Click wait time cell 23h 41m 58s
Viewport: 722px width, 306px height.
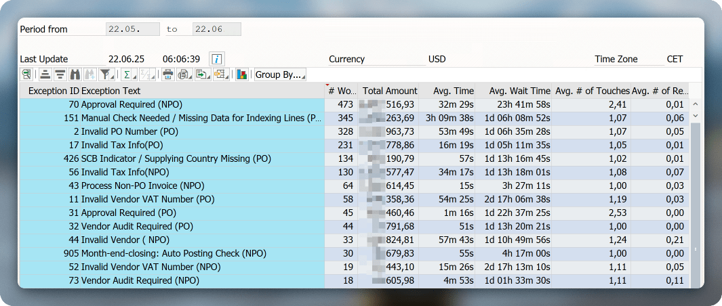(x=513, y=104)
